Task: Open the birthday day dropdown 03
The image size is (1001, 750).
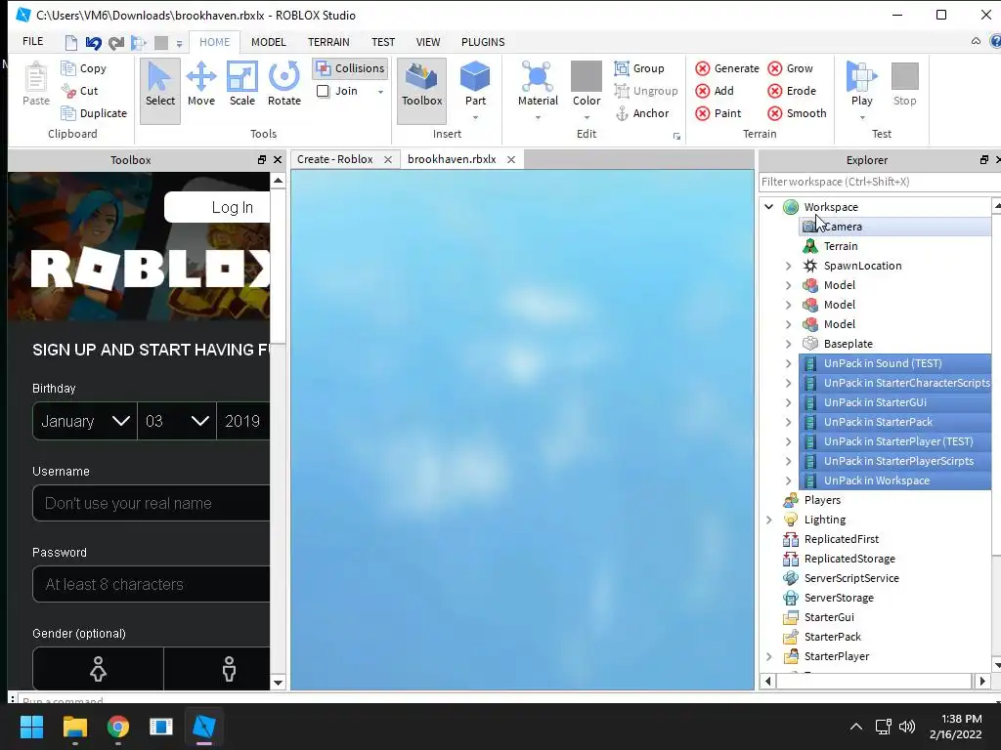Action: tap(177, 421)
